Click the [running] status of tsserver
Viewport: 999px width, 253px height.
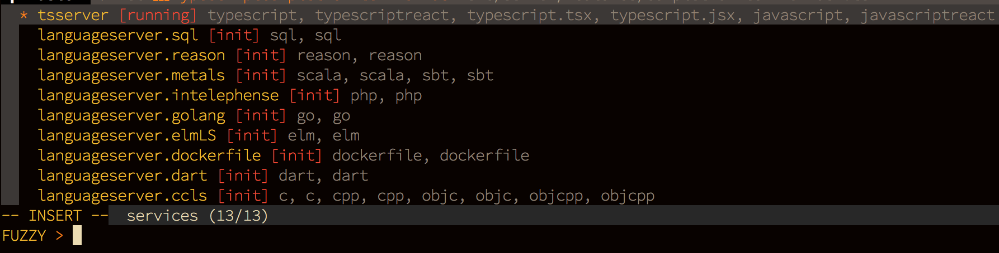click(158, 16)
